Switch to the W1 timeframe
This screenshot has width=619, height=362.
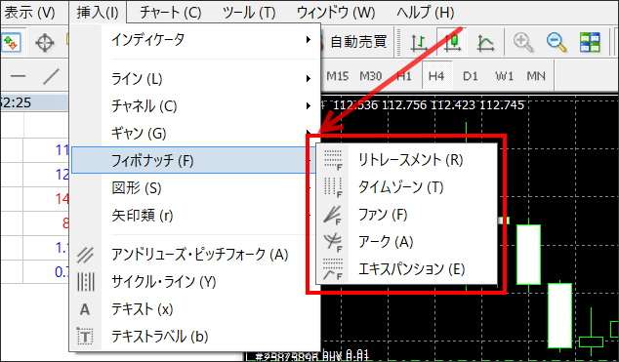tap(504, 76)
